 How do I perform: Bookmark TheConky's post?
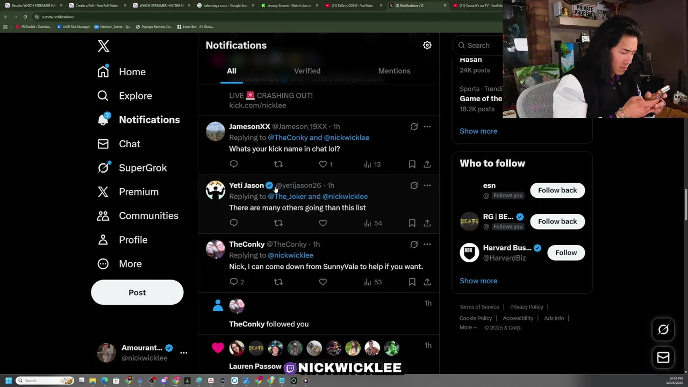412,282
